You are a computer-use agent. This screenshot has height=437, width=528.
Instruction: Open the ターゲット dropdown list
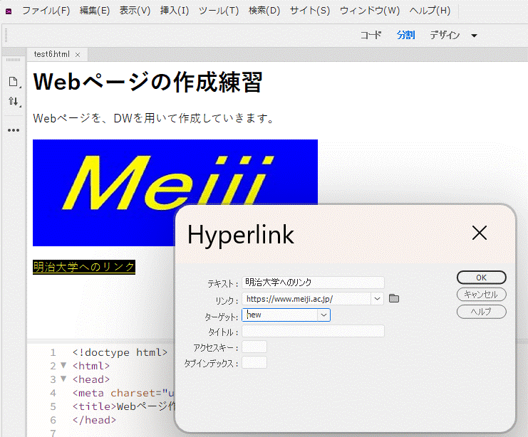(323, 315)
